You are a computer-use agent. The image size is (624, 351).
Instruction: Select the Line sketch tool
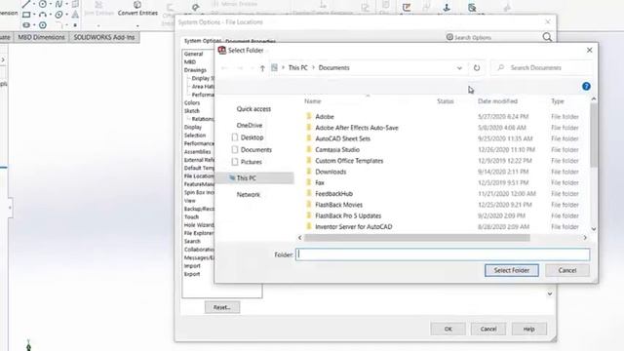point(26,4)
